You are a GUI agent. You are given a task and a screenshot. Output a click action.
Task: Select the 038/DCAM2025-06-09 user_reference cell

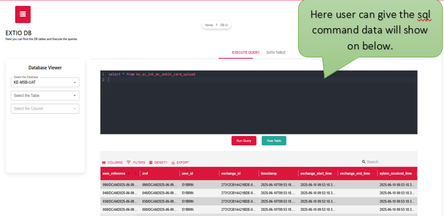point(120,201)
